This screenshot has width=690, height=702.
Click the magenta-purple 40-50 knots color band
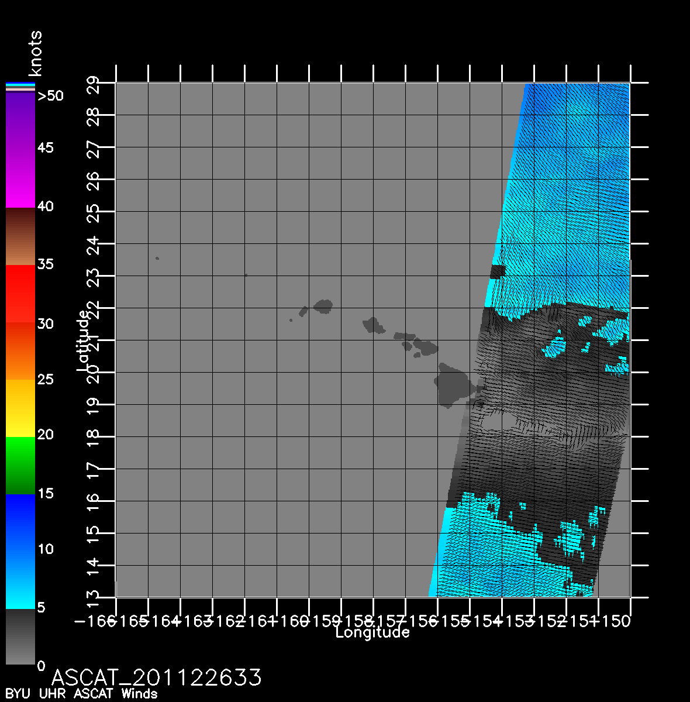point(20,150)
